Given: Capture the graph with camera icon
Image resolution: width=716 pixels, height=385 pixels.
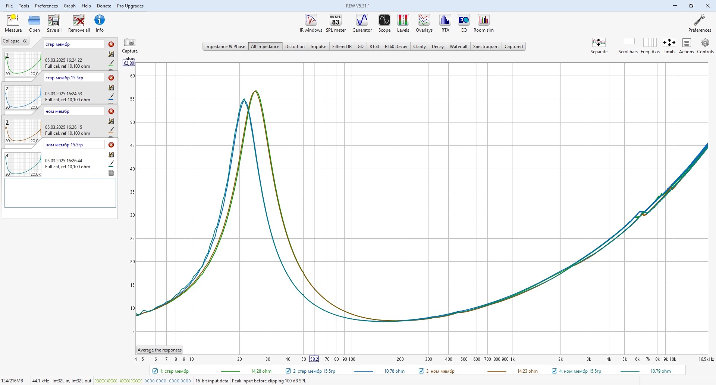Looking at the screenshot, I should click(x=130, y=46).
